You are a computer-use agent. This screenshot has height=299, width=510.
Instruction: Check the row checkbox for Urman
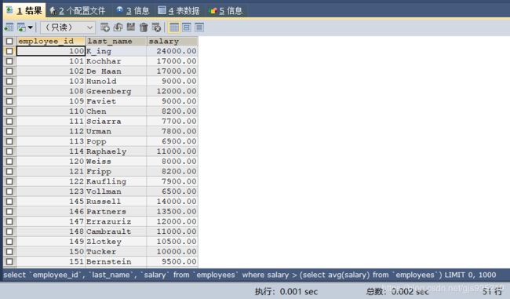tap(9, 131)
